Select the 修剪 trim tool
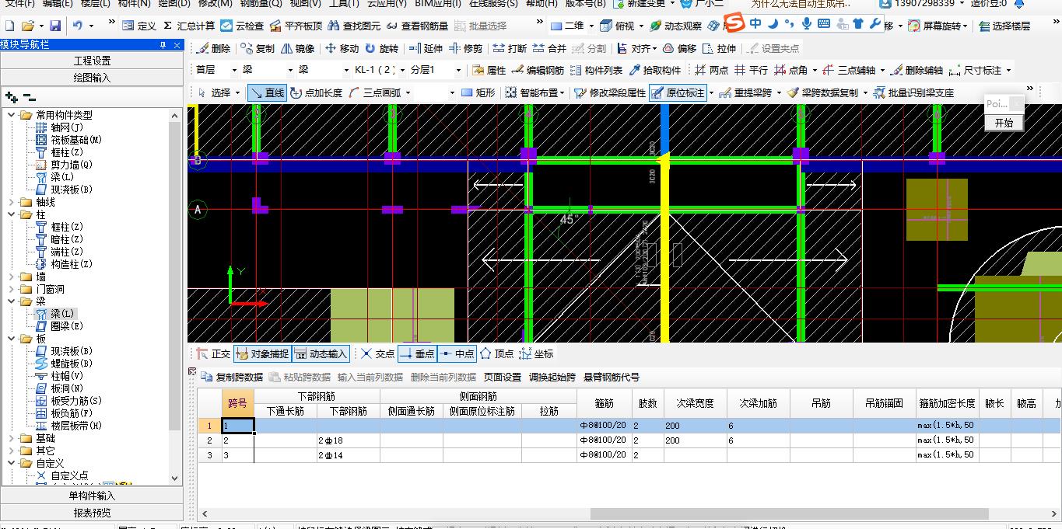This screenshot has height=529, width=1062. 465,48
